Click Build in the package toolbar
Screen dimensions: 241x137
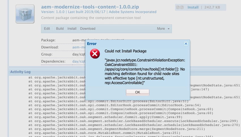point(60,29)
